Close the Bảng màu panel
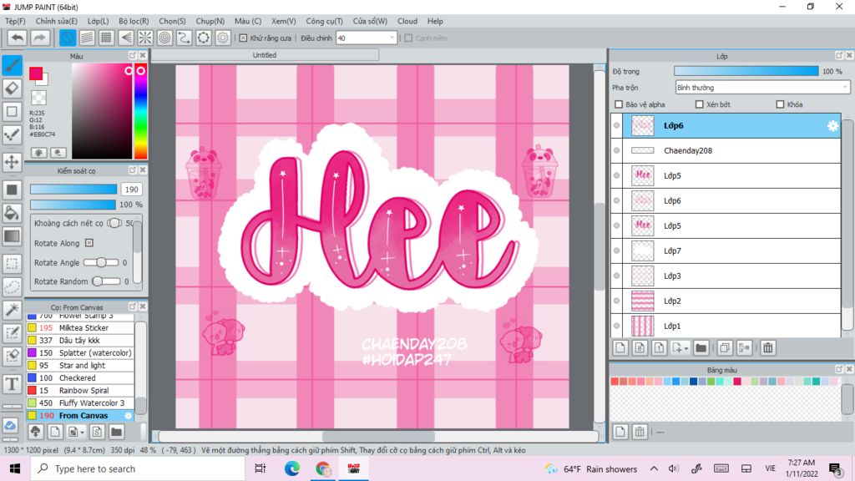 [848, 370]
